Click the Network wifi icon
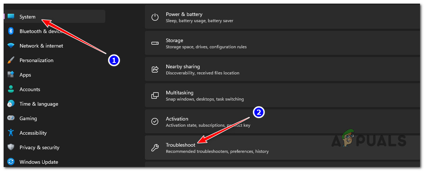 coord(11,46)
